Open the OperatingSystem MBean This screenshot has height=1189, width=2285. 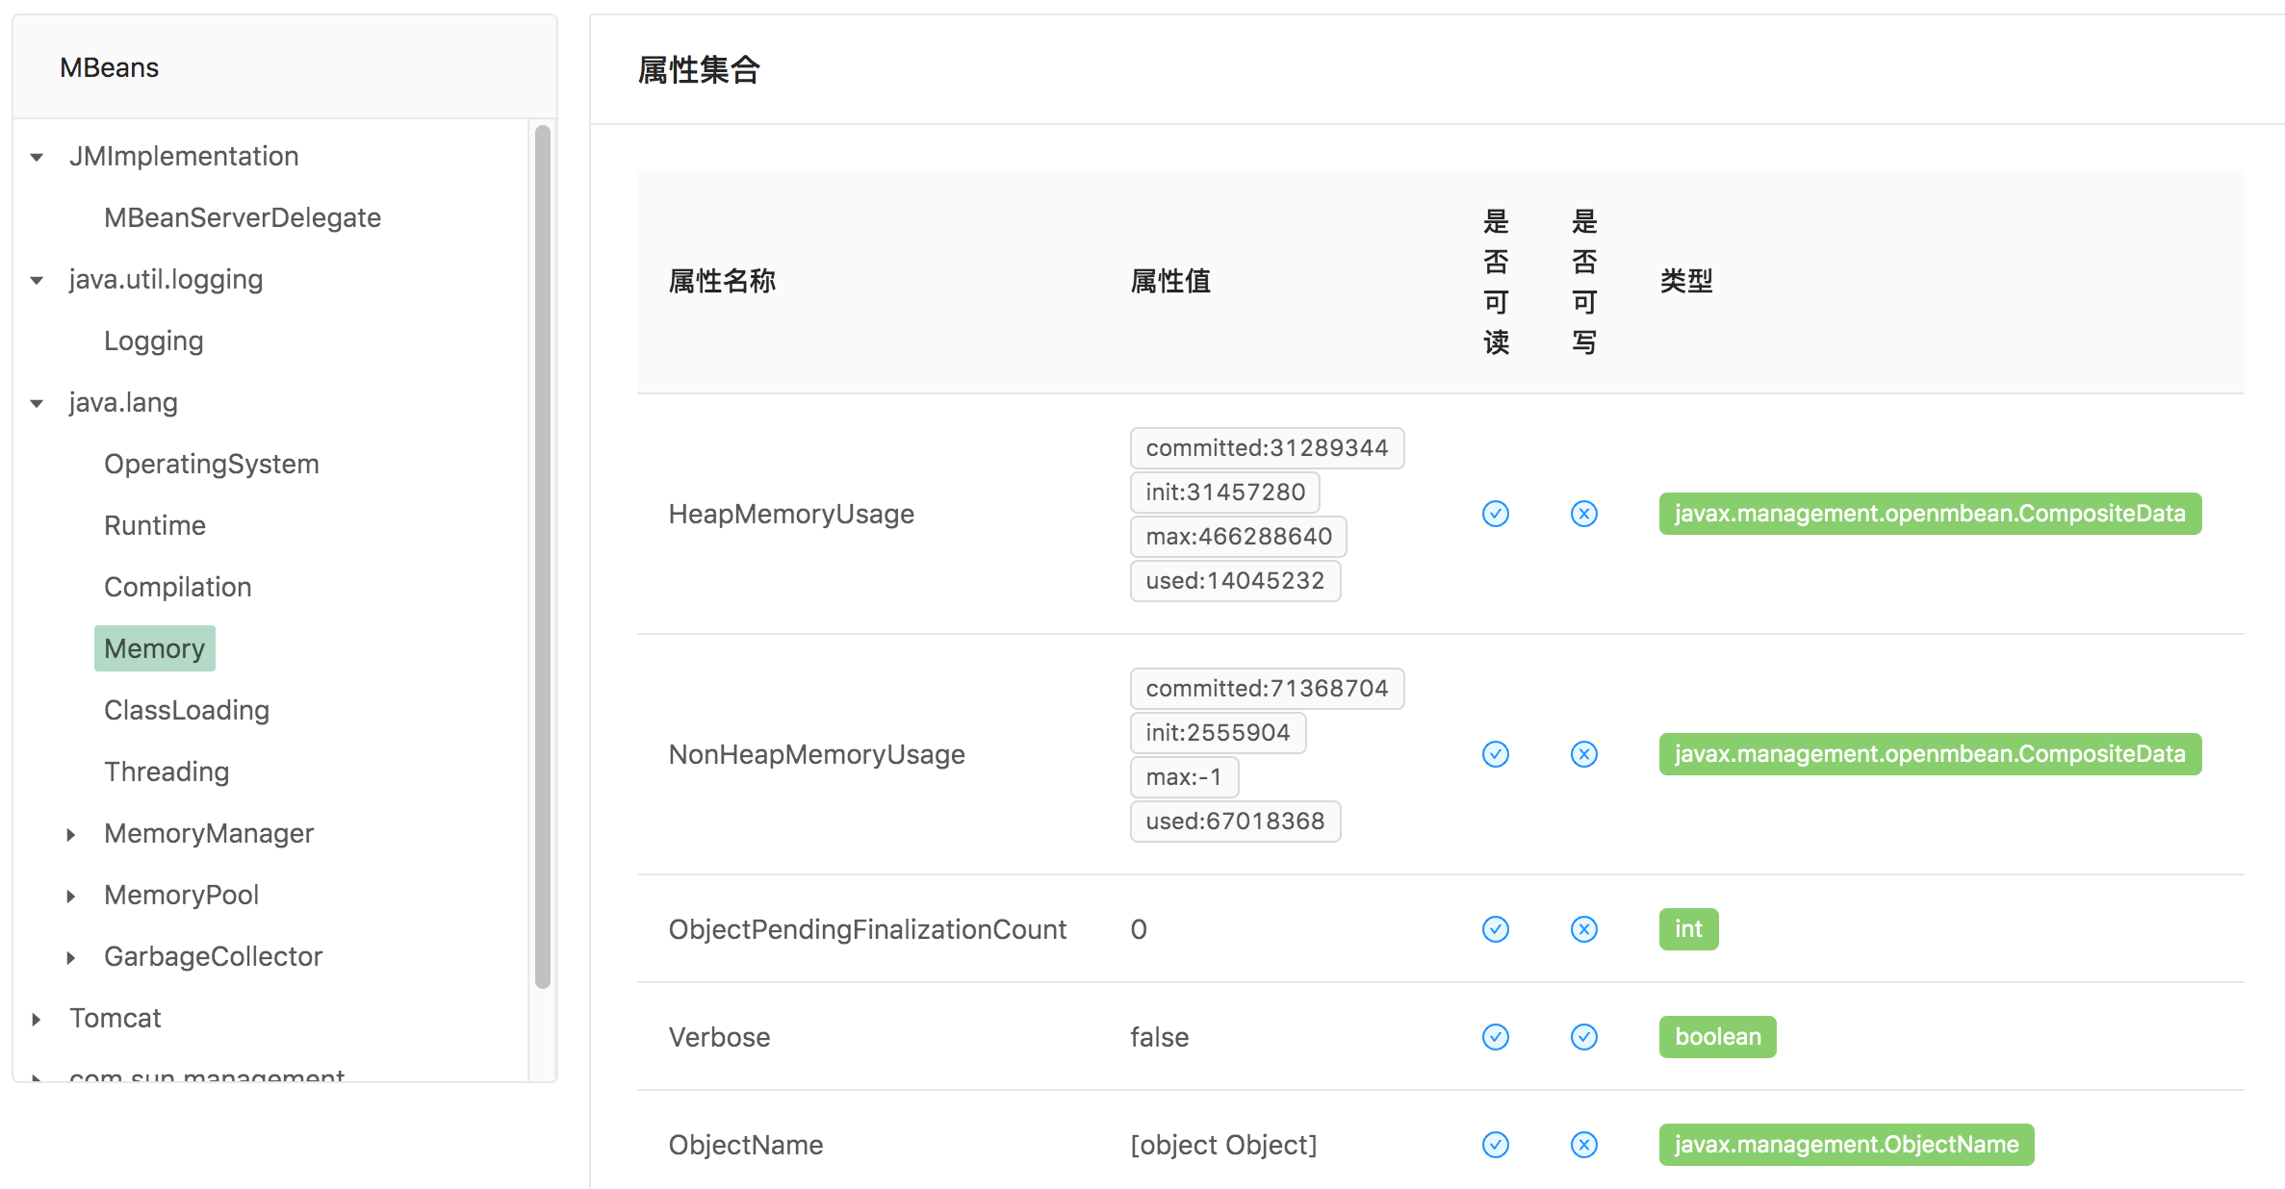point(212,464)
